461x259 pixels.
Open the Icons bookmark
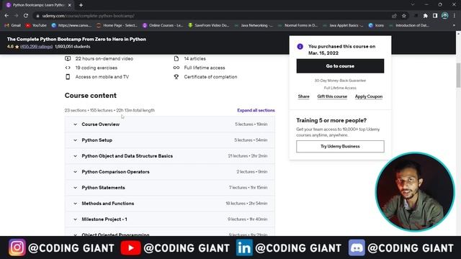[376, 26]
